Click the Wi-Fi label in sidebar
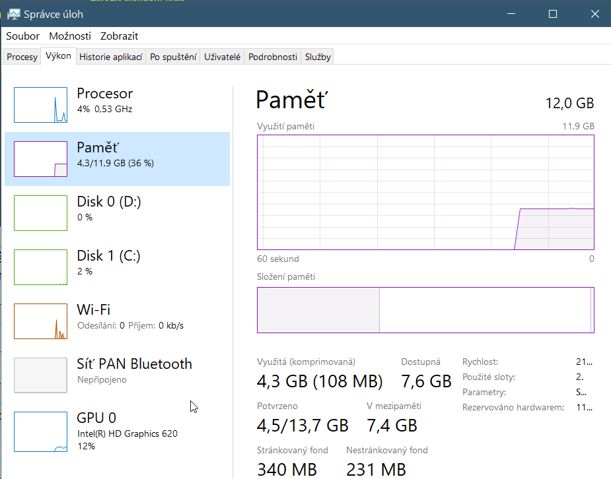Screen dimensions: 611x479 tap(94, 310)
